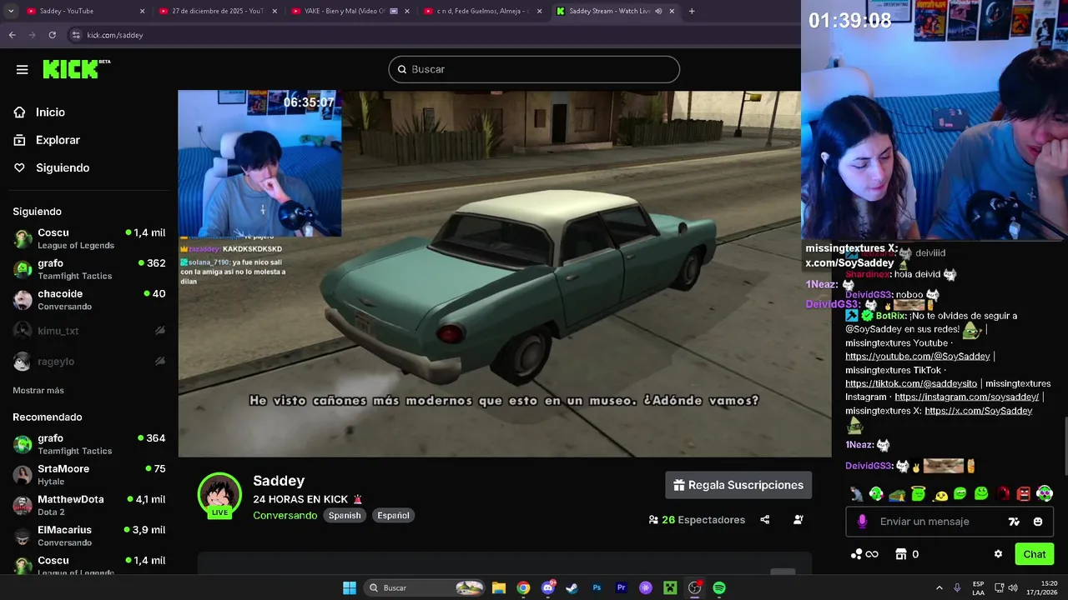Screen dimensions: 1068x600
Task: Go back in browser history
Action: coord(12,35)
